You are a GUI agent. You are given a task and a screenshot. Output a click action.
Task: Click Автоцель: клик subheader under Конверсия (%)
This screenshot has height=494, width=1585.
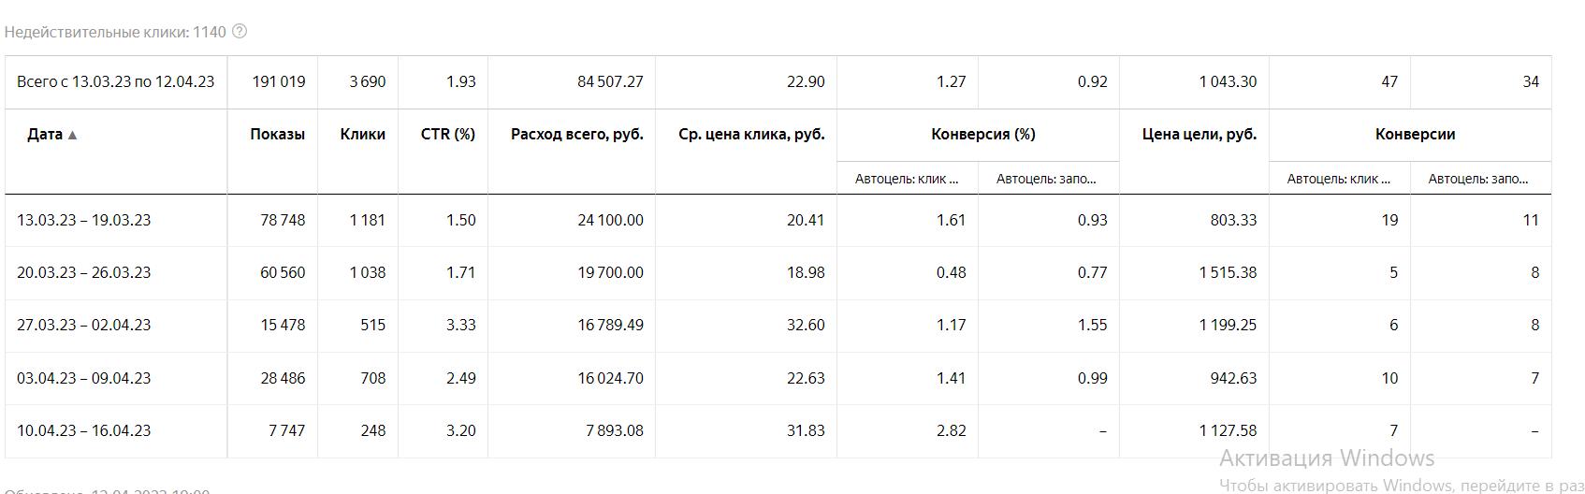click(x=906, y=179)
